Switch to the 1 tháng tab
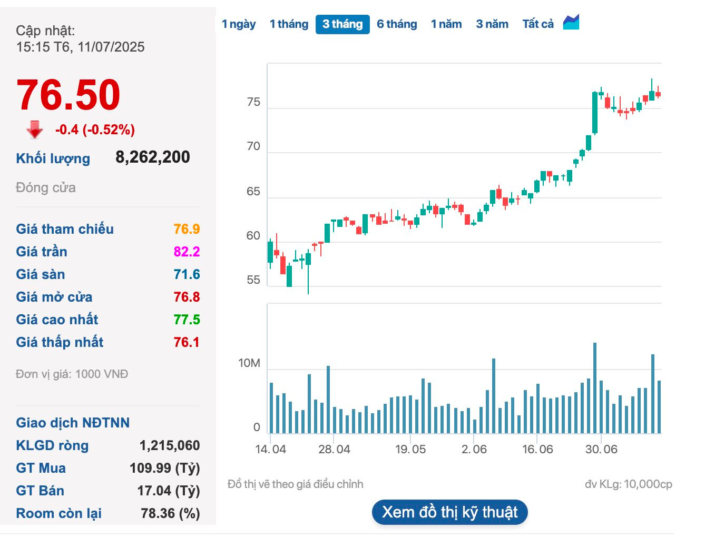The height and width of the screenshot is (538, 705). pyautogui.click(x=289, y=24)
